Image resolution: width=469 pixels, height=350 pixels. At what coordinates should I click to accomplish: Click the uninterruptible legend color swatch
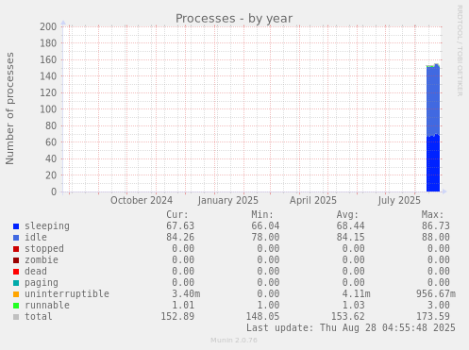(x=16, y=294)
